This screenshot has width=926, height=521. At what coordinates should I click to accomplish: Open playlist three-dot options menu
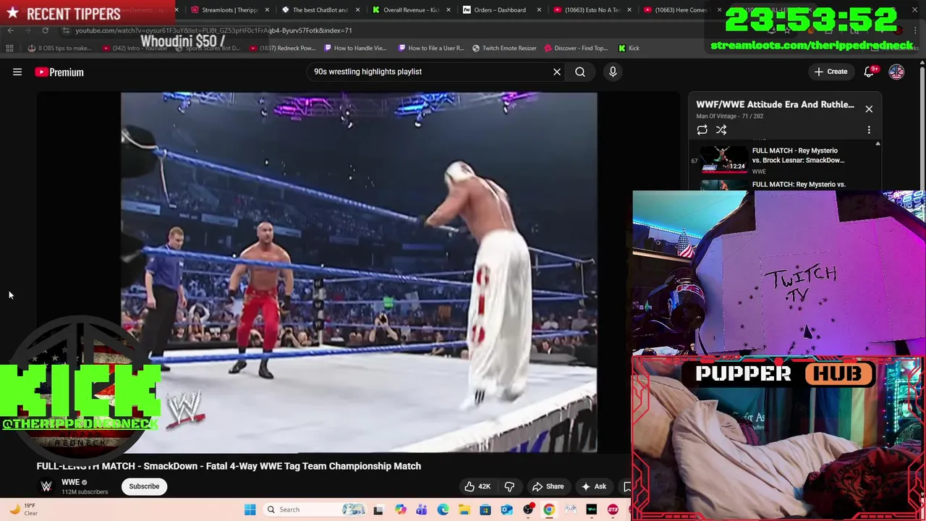(x=869, y=130)
